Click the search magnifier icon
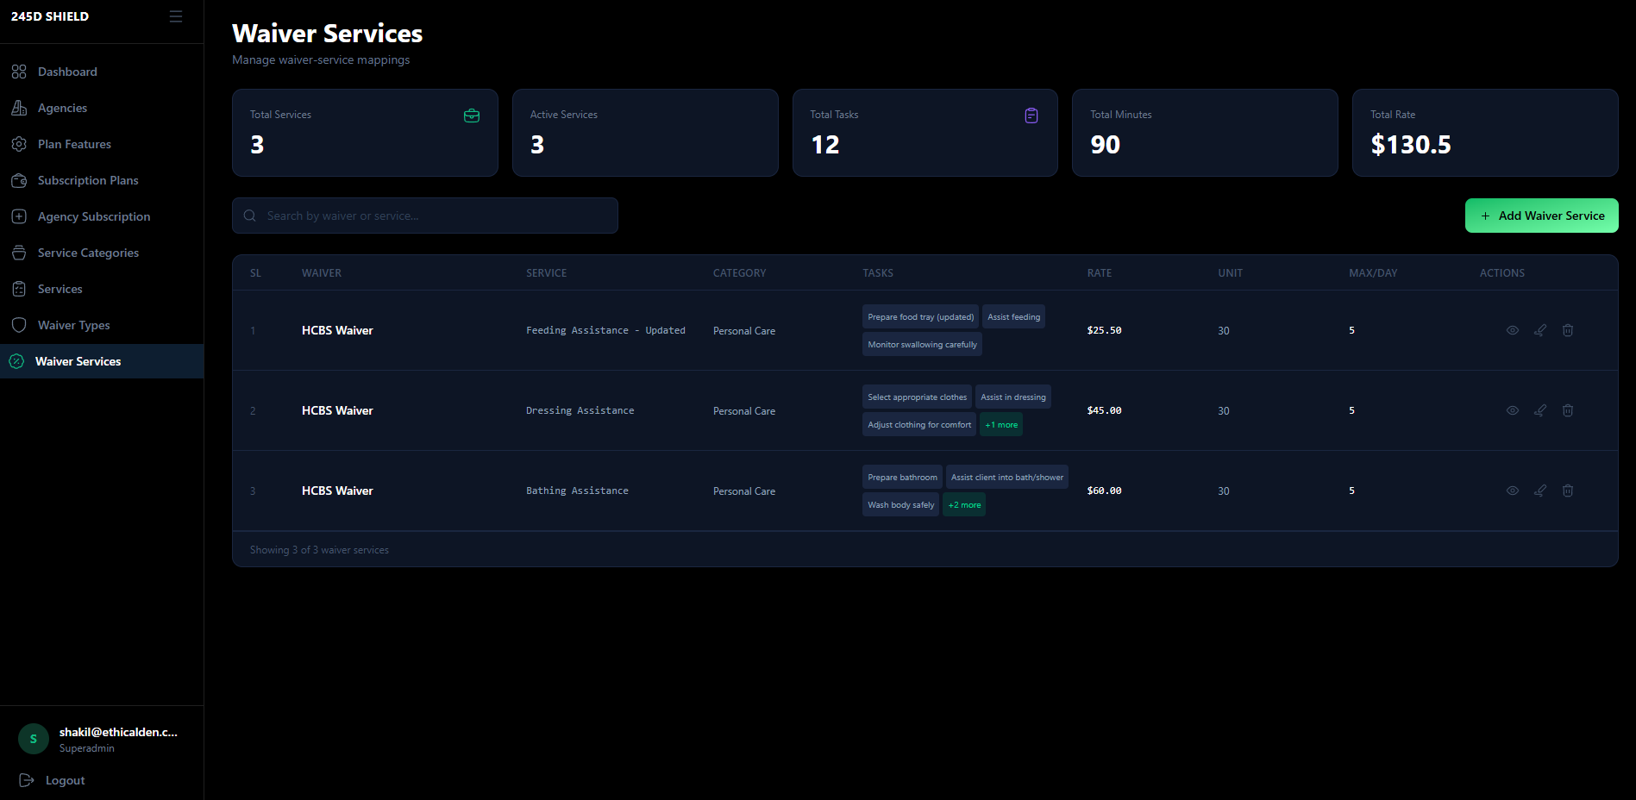 tap(250, 216)
